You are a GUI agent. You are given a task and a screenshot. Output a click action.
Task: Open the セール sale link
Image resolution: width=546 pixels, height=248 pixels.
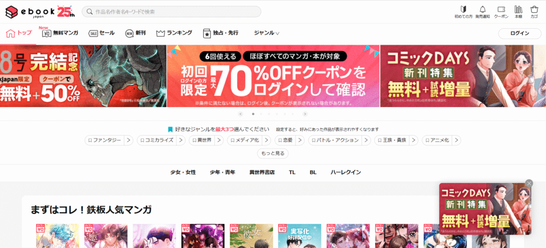click(x=101, y=33)
